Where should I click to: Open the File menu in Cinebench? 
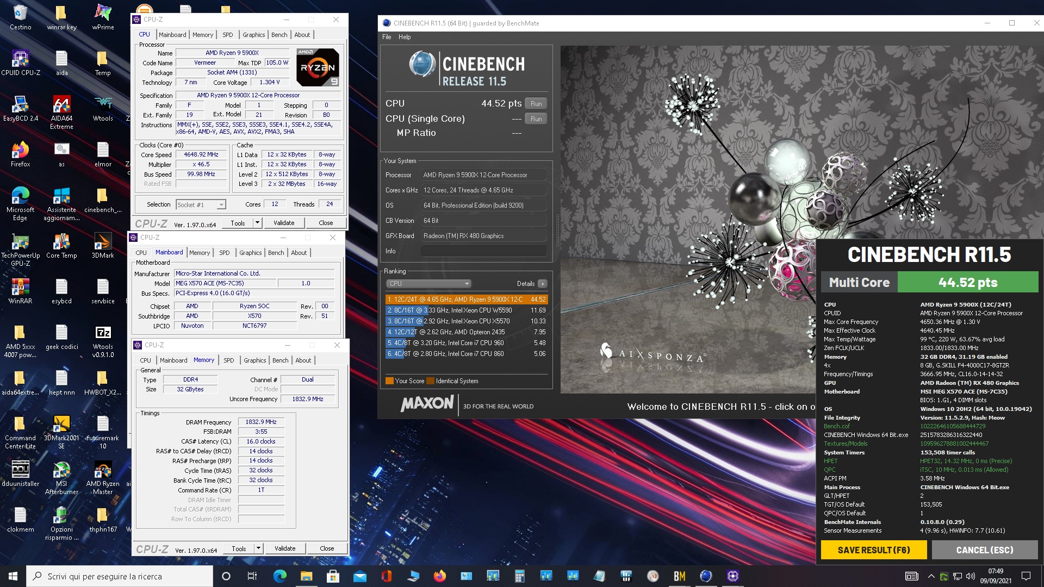click(387, 37)
